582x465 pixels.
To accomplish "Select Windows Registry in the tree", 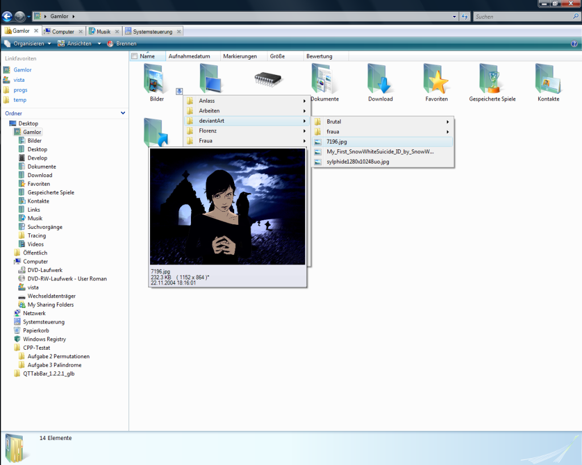I will [x=44, y=339].
